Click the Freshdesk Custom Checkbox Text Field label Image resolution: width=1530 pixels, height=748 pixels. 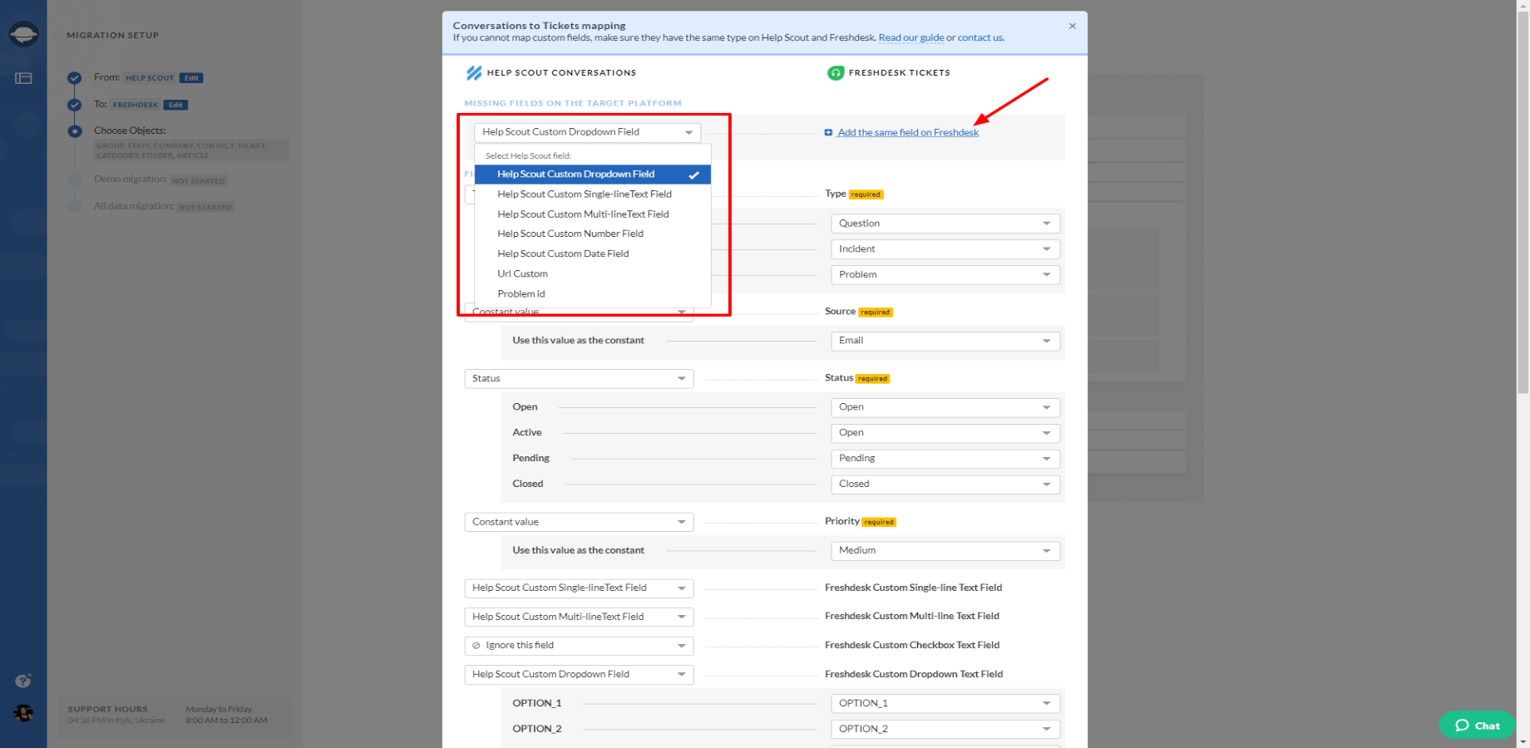click(912, 645)
